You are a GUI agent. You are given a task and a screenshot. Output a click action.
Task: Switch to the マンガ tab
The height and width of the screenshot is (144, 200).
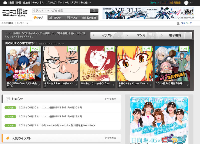point(73,18)
